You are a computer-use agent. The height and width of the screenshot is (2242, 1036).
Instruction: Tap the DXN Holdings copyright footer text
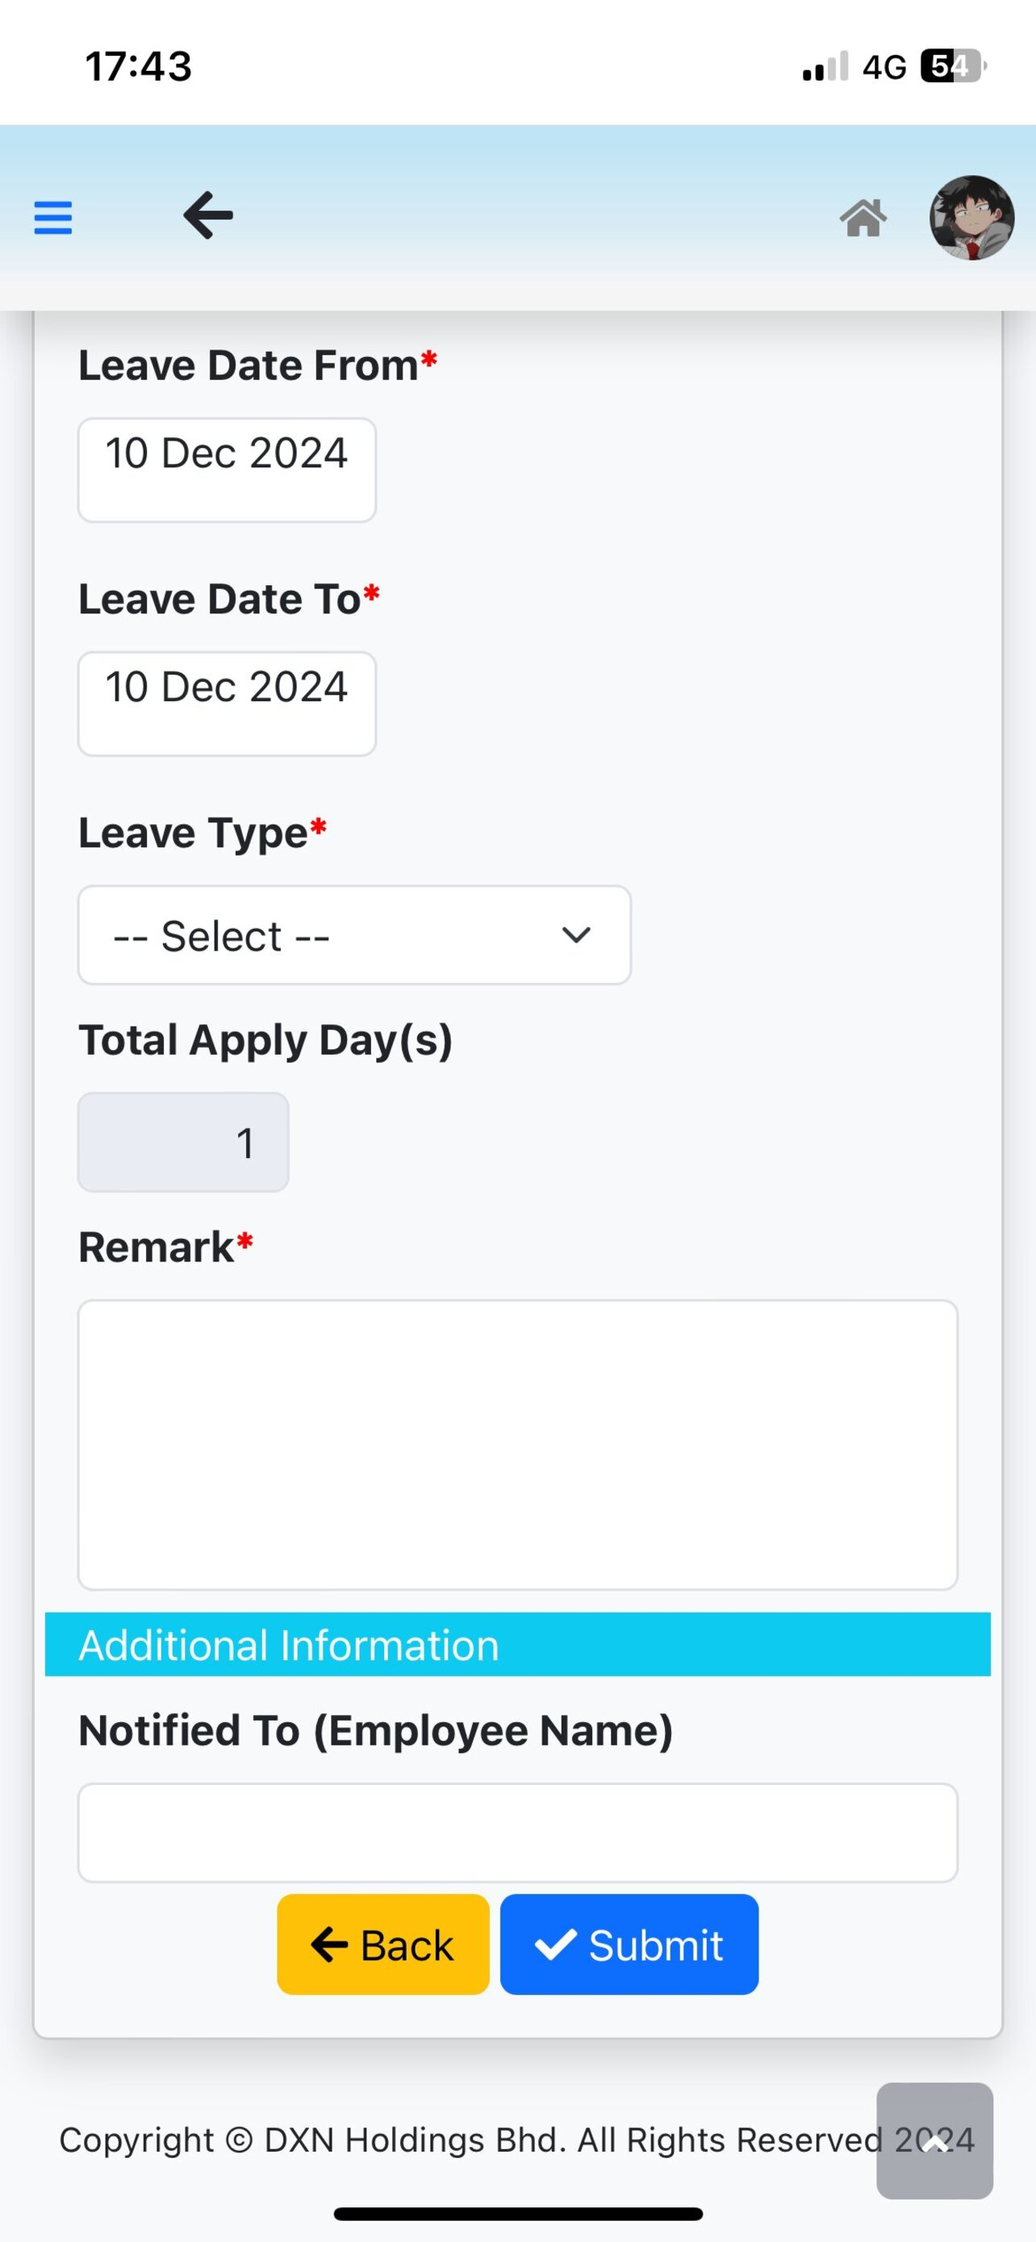point(516,2140)
